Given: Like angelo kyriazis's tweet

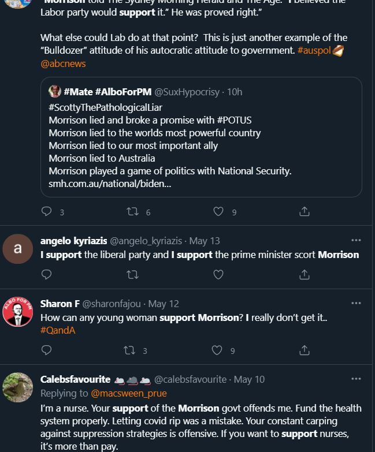Looking at the screenshot, I should 218,275.
